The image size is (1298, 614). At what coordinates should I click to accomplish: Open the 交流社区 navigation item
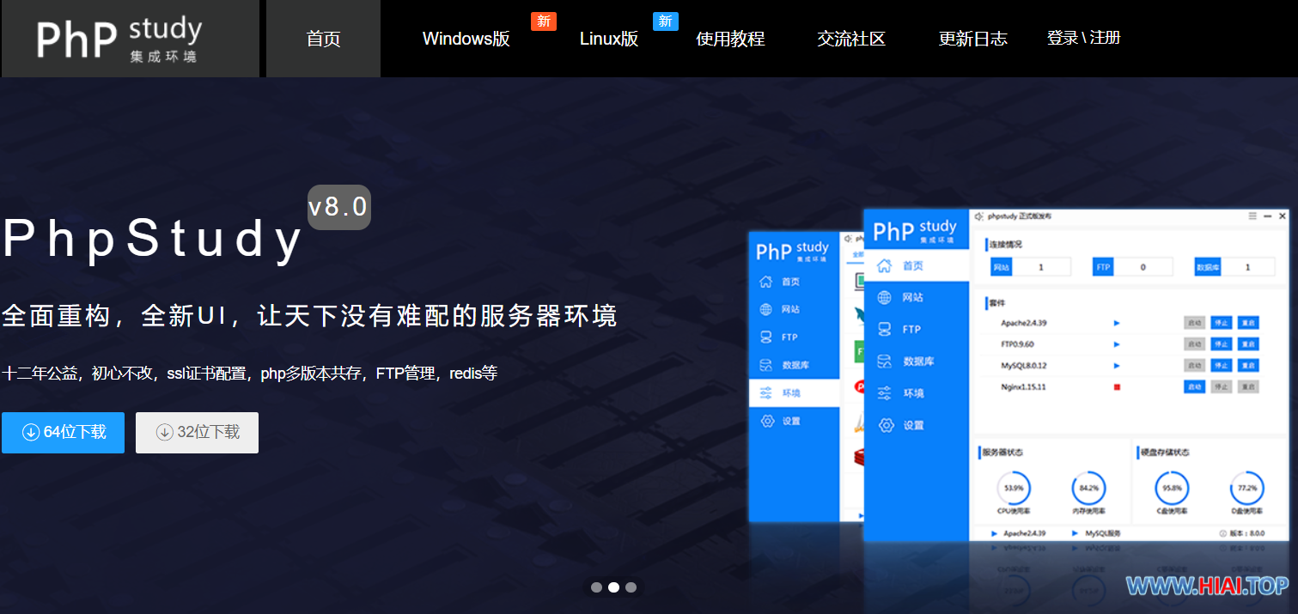pos(851,39)
